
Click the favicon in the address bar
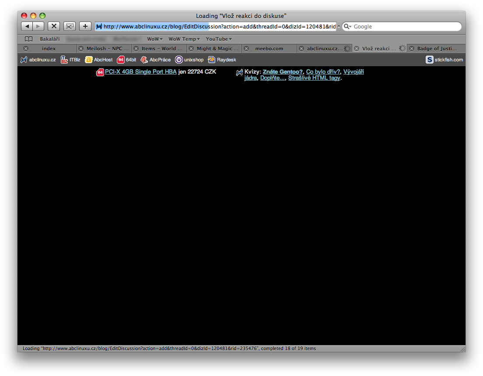pos(99,27)
